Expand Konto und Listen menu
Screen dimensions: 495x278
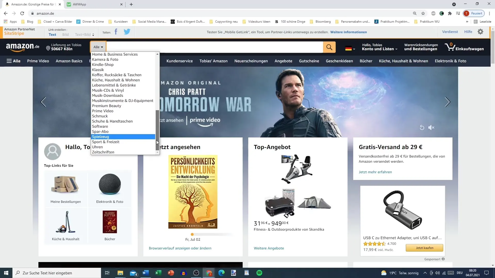(x=379, y=47)
